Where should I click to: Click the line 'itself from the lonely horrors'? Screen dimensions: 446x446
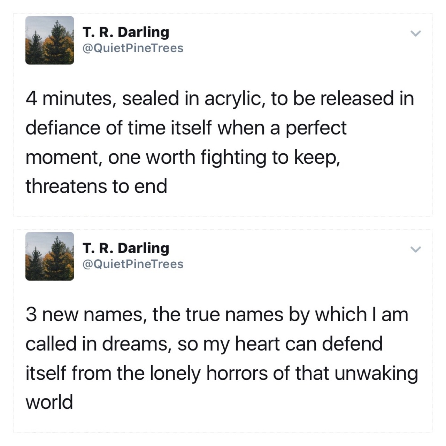point(222,373)
